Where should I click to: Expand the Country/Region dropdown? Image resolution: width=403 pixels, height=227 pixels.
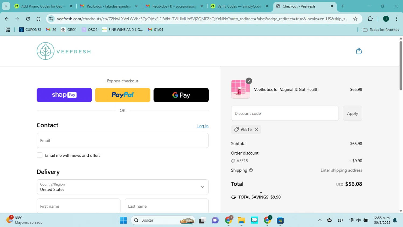[123, 187]
